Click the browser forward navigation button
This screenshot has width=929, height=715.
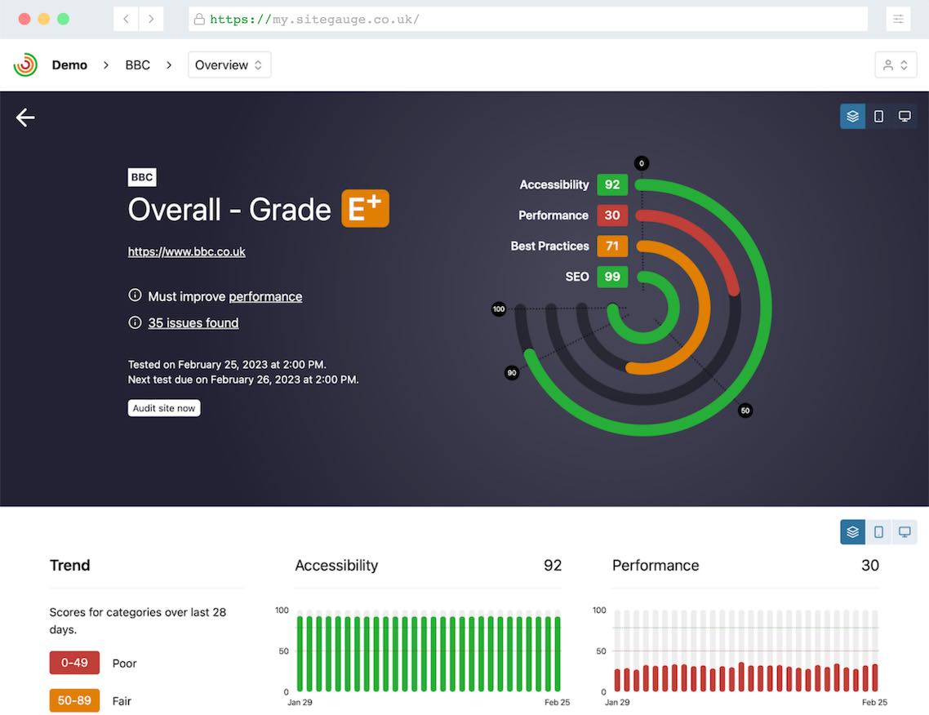[x=152, y=19]
